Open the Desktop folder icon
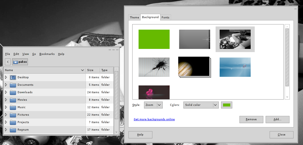The height and width of the screenshot is (145, 303). (x=13, y=77)
